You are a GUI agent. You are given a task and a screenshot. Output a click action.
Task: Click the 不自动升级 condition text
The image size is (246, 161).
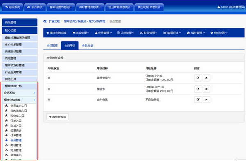click(x=152, y=100)
